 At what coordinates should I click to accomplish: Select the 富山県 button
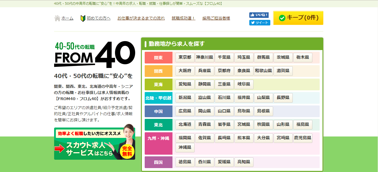[x=205, y=98]
